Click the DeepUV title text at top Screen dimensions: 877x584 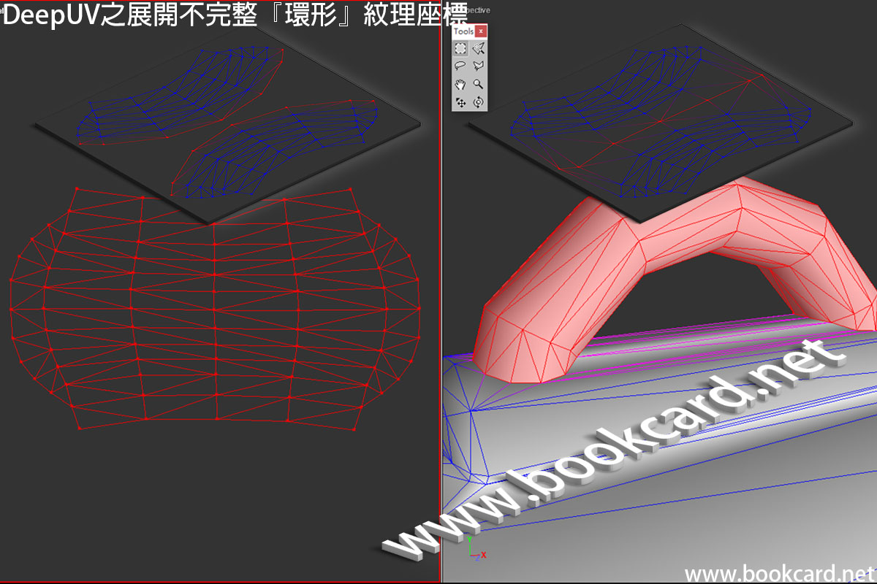(x=234, y=15)
